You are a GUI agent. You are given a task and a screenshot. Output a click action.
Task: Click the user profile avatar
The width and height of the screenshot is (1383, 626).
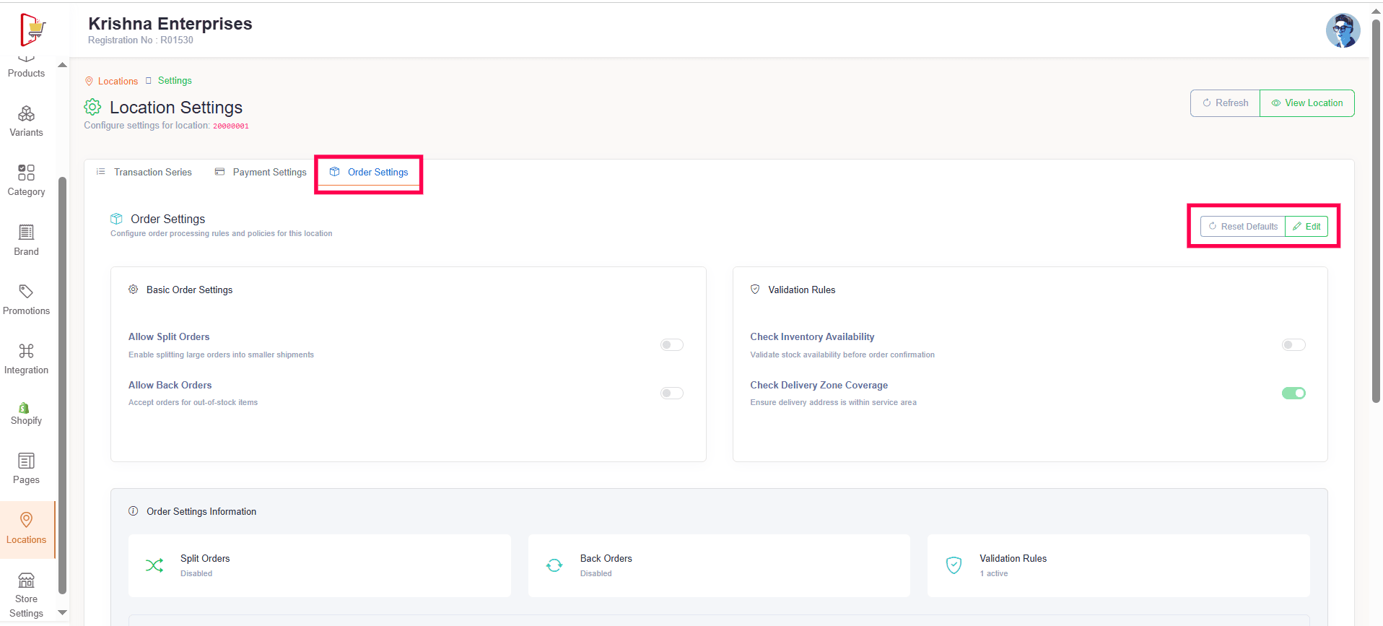tap(1342, 30)
